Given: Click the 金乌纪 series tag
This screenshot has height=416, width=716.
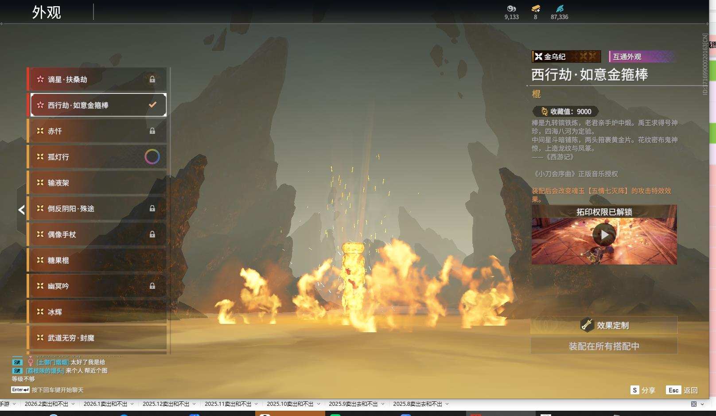Looking at the screenshot, I should [x=566, y=56].
